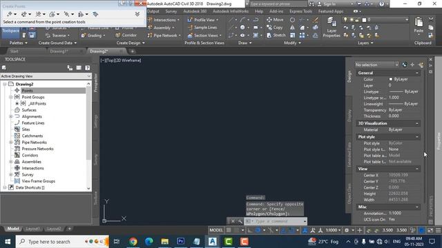
Task: Click the Rotate tool icon
Action: [x=292, y=20]
